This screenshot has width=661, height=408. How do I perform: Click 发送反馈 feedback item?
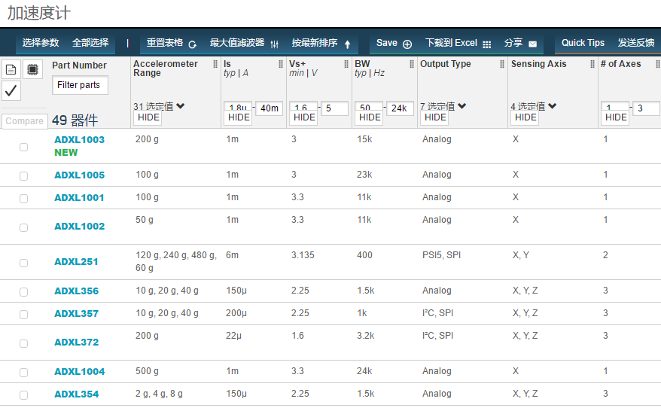pos(636,43)
